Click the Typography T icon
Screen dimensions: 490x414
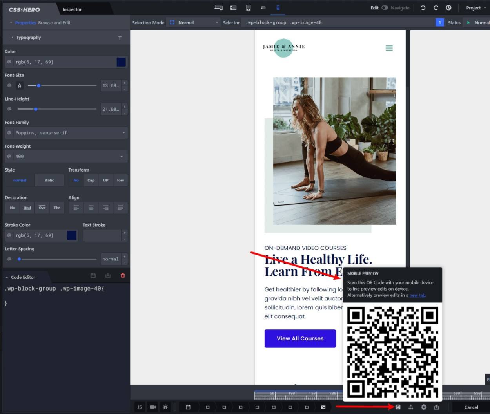click(x=120, y=38)
